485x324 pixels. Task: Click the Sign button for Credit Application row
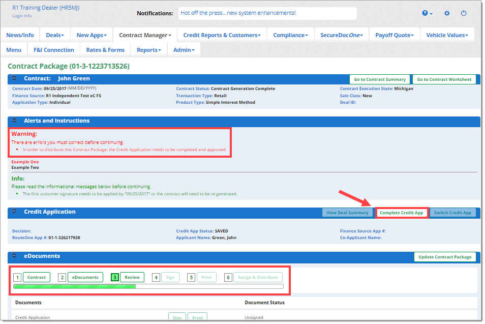pyautogui.click(x=177, y=317)
